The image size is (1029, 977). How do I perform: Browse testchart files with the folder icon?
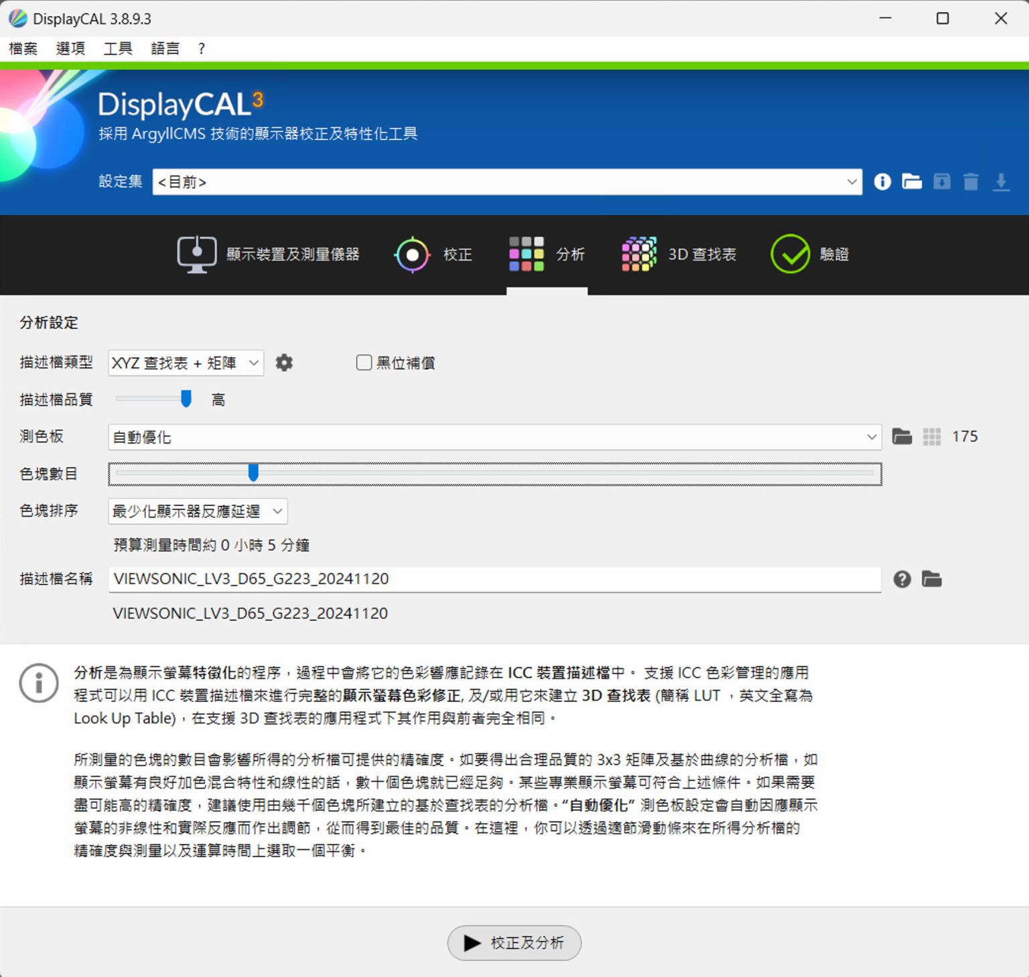pos(902,436)
